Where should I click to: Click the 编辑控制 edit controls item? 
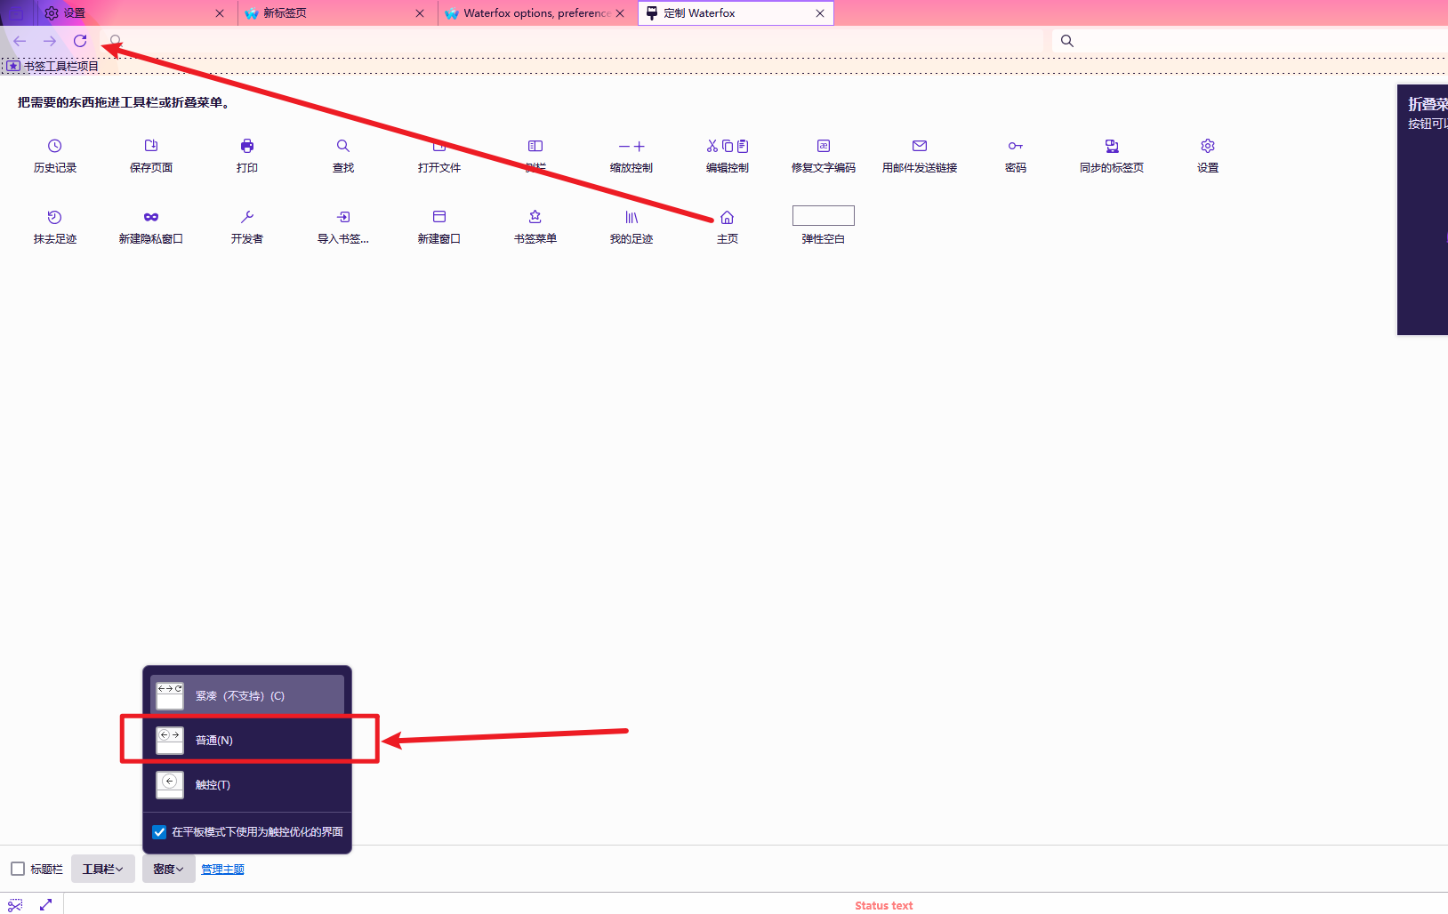coord(728,156)
